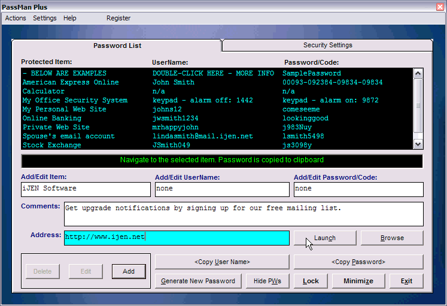Viewport: 447px width, 306px height.
Task: Click password j983Nuy
Action: click(x=297, y=127)
